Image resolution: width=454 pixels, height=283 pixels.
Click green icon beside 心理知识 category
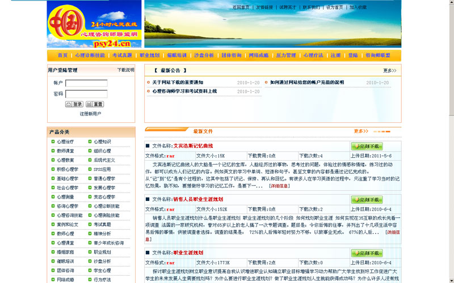90,142
